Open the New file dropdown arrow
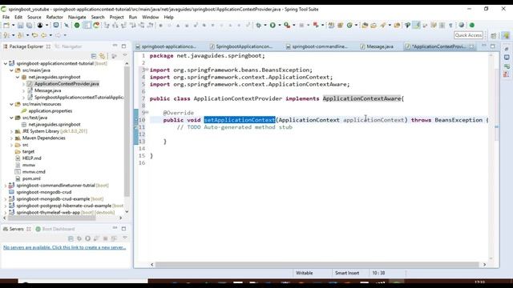The width and height of the screenshot is (513, 288). 13,25
